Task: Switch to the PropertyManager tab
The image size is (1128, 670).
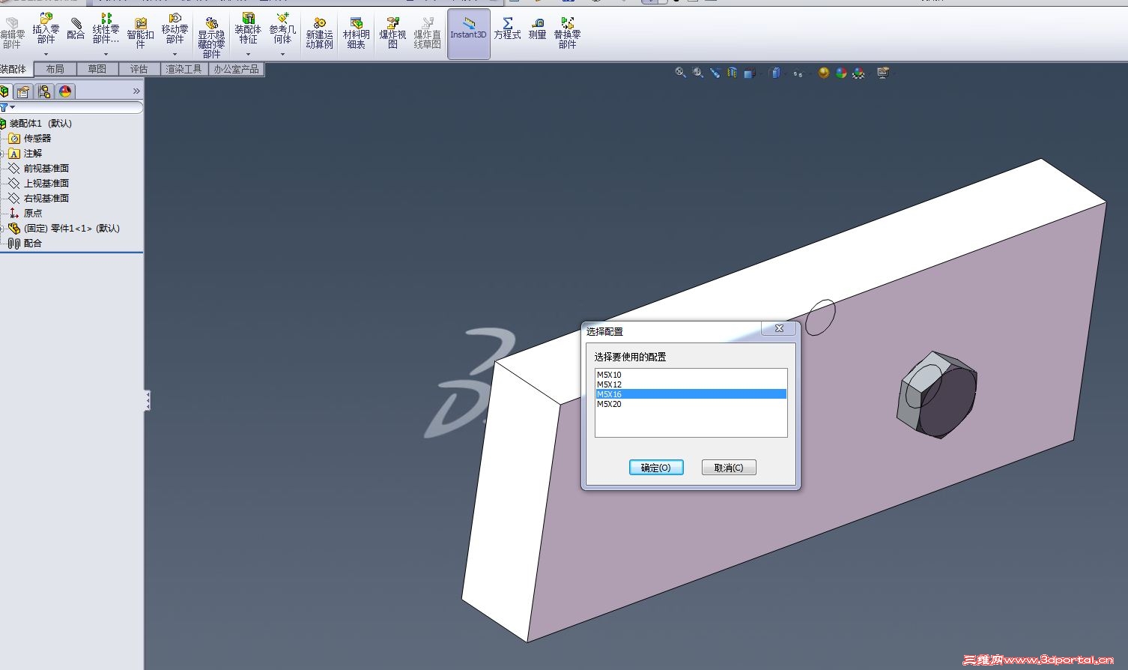Action: point(23,91)
